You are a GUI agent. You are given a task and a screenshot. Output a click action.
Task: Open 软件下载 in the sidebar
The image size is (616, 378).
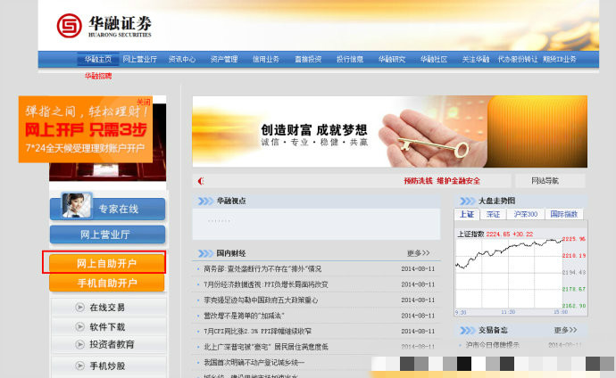pyautogui.click(x=107, y=326)
